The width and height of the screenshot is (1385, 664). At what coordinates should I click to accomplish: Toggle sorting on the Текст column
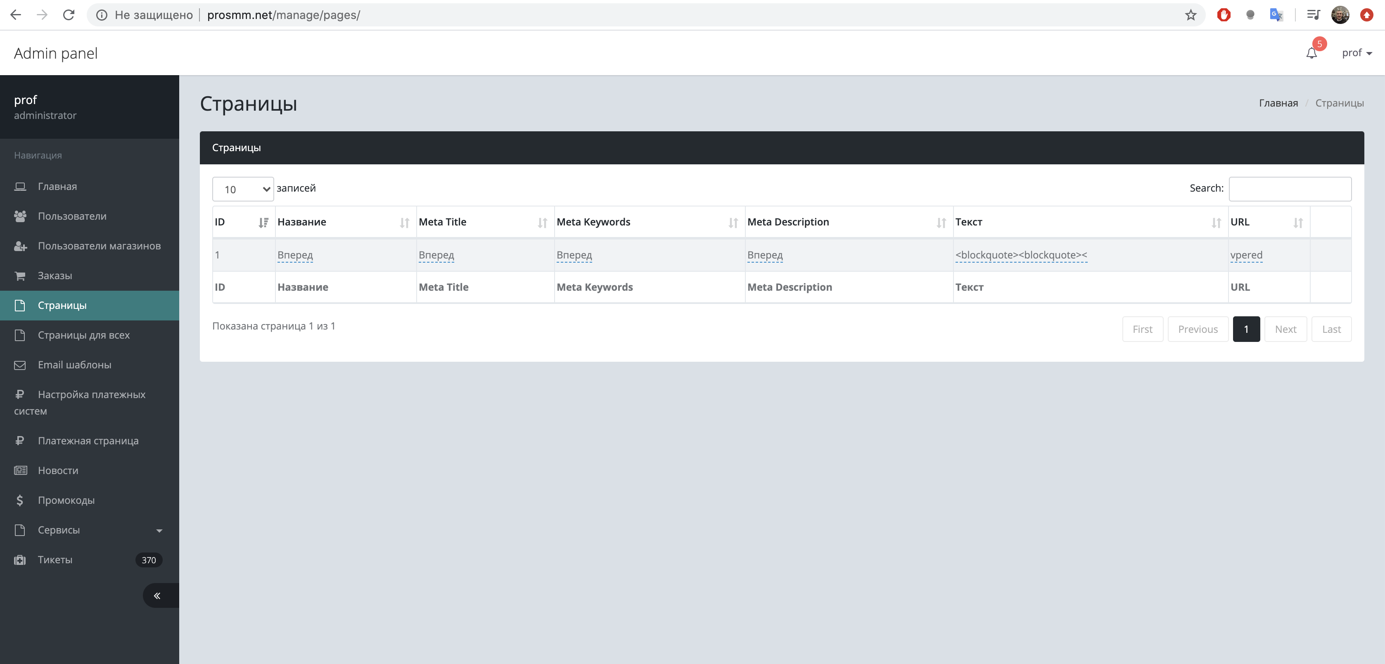point(1216,223)
